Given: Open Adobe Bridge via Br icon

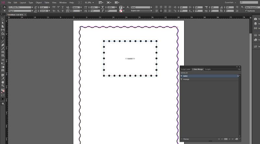Looking at the screenshot, I should click(80, 3).
